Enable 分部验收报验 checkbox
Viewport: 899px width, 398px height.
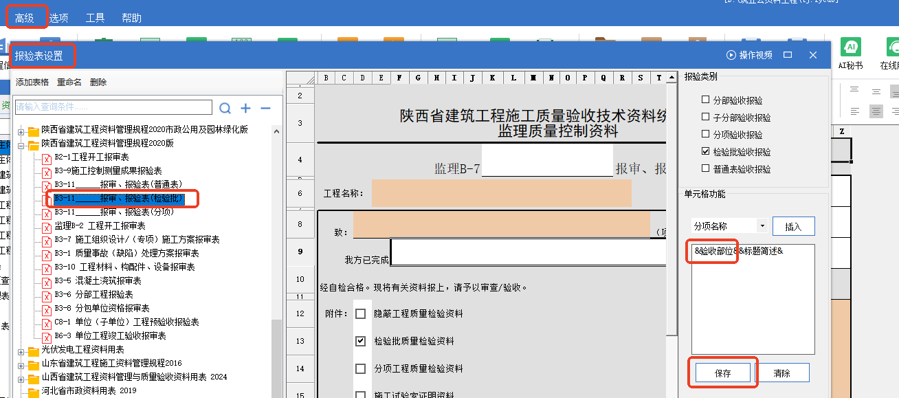(x=705, y=100)
